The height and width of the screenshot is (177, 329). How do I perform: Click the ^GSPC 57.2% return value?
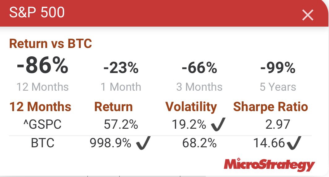121,125
